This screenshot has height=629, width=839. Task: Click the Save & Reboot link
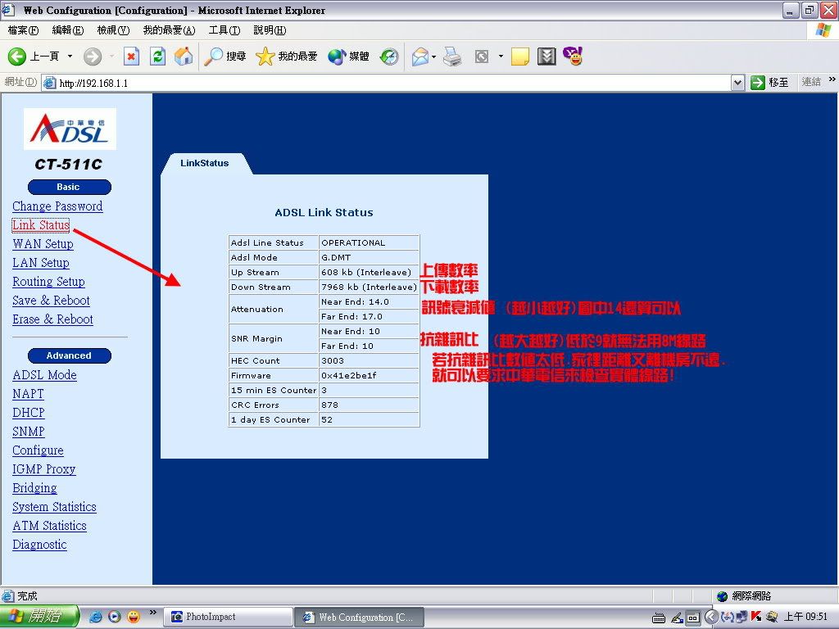(51, 300)
